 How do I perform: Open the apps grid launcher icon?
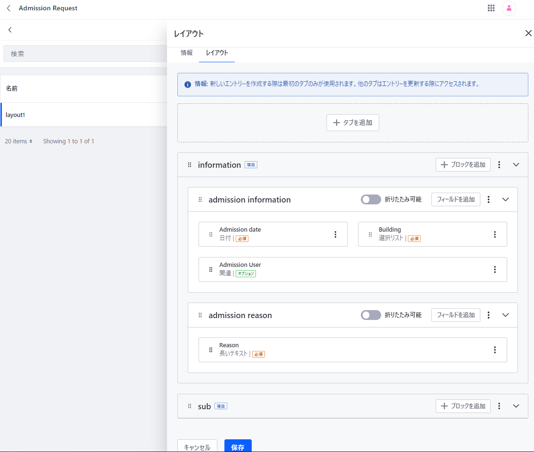coord(491,8)
